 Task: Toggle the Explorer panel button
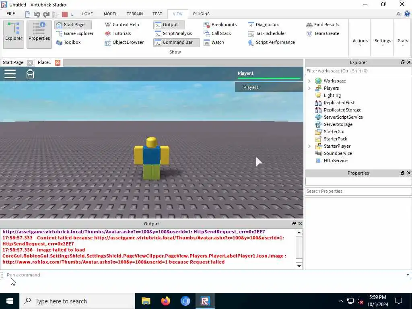pyautogui.click(x=14, y=35)
